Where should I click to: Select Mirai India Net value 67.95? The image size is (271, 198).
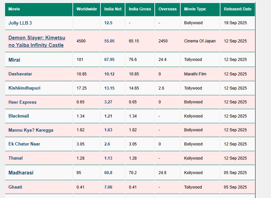click(x=110, y=60)
